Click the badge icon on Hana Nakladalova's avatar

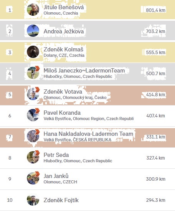[x=37, y=132]
